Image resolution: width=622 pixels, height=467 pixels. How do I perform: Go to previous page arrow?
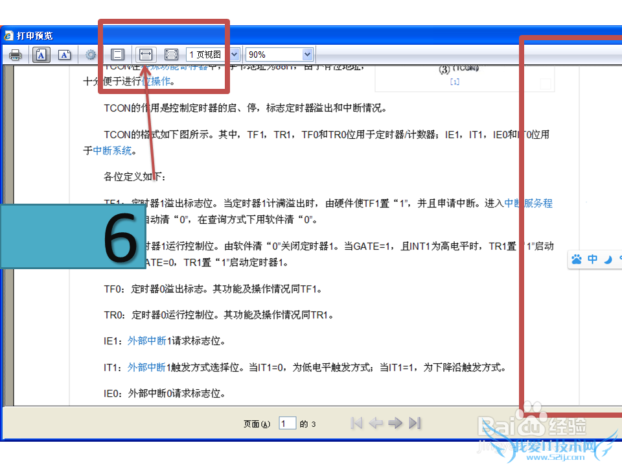[x=375, y=423]
